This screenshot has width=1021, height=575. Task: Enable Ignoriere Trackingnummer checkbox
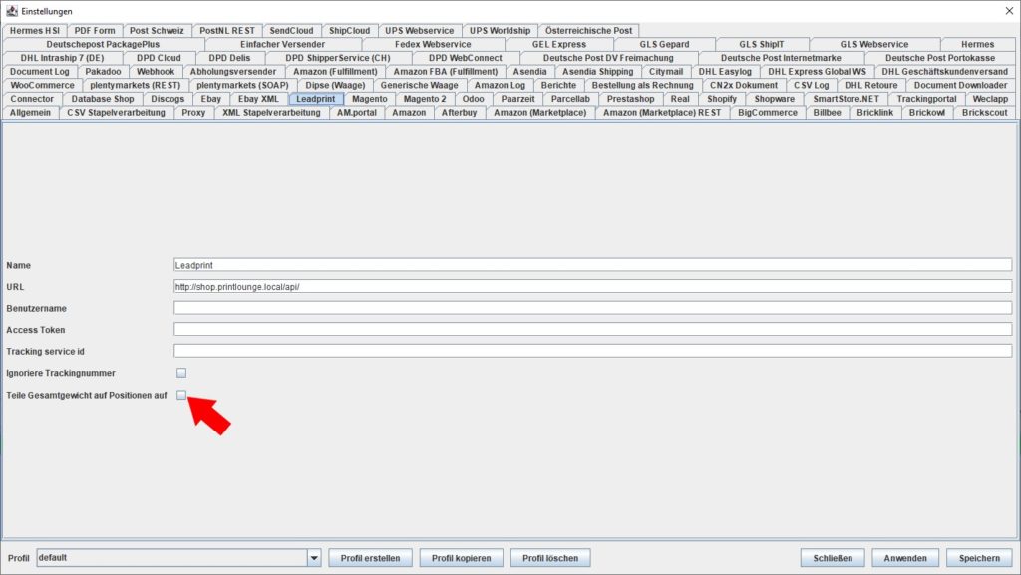coord(181,373)
